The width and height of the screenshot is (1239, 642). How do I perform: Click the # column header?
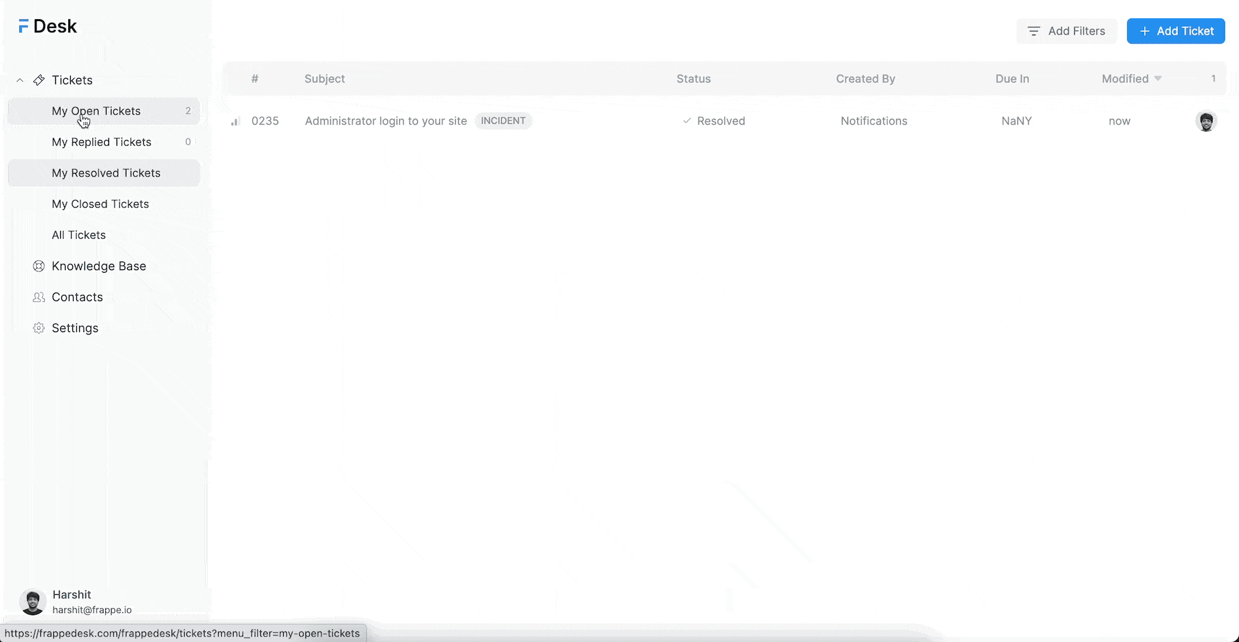click(255, 79)
